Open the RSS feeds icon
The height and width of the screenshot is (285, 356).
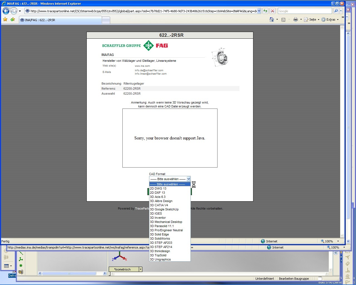click(283, 19)
